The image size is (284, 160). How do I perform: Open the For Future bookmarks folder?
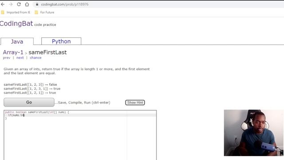(x=44, y=12)
